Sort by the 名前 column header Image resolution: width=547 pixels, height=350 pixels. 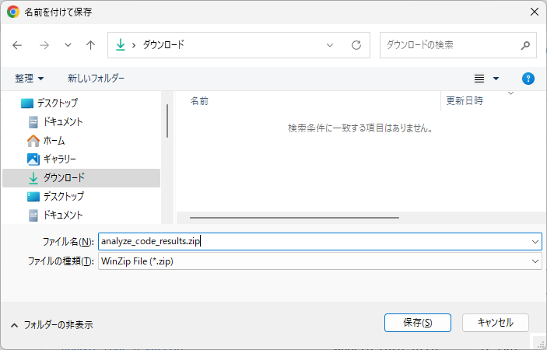pyautogui.click(x=199, y=101)
